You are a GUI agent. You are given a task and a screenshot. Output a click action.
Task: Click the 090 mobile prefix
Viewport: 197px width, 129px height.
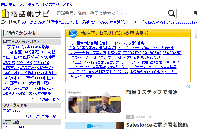click(x=21, y=127)
